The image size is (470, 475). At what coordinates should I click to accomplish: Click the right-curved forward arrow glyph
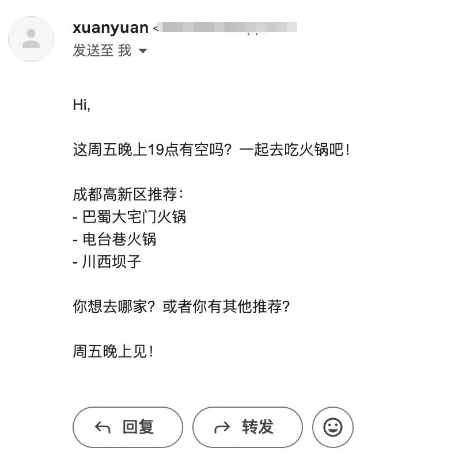point(222,427)
